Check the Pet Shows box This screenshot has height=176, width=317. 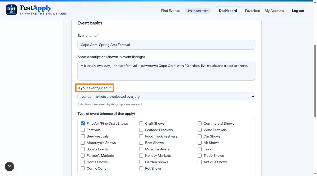[x=141, y=168]
